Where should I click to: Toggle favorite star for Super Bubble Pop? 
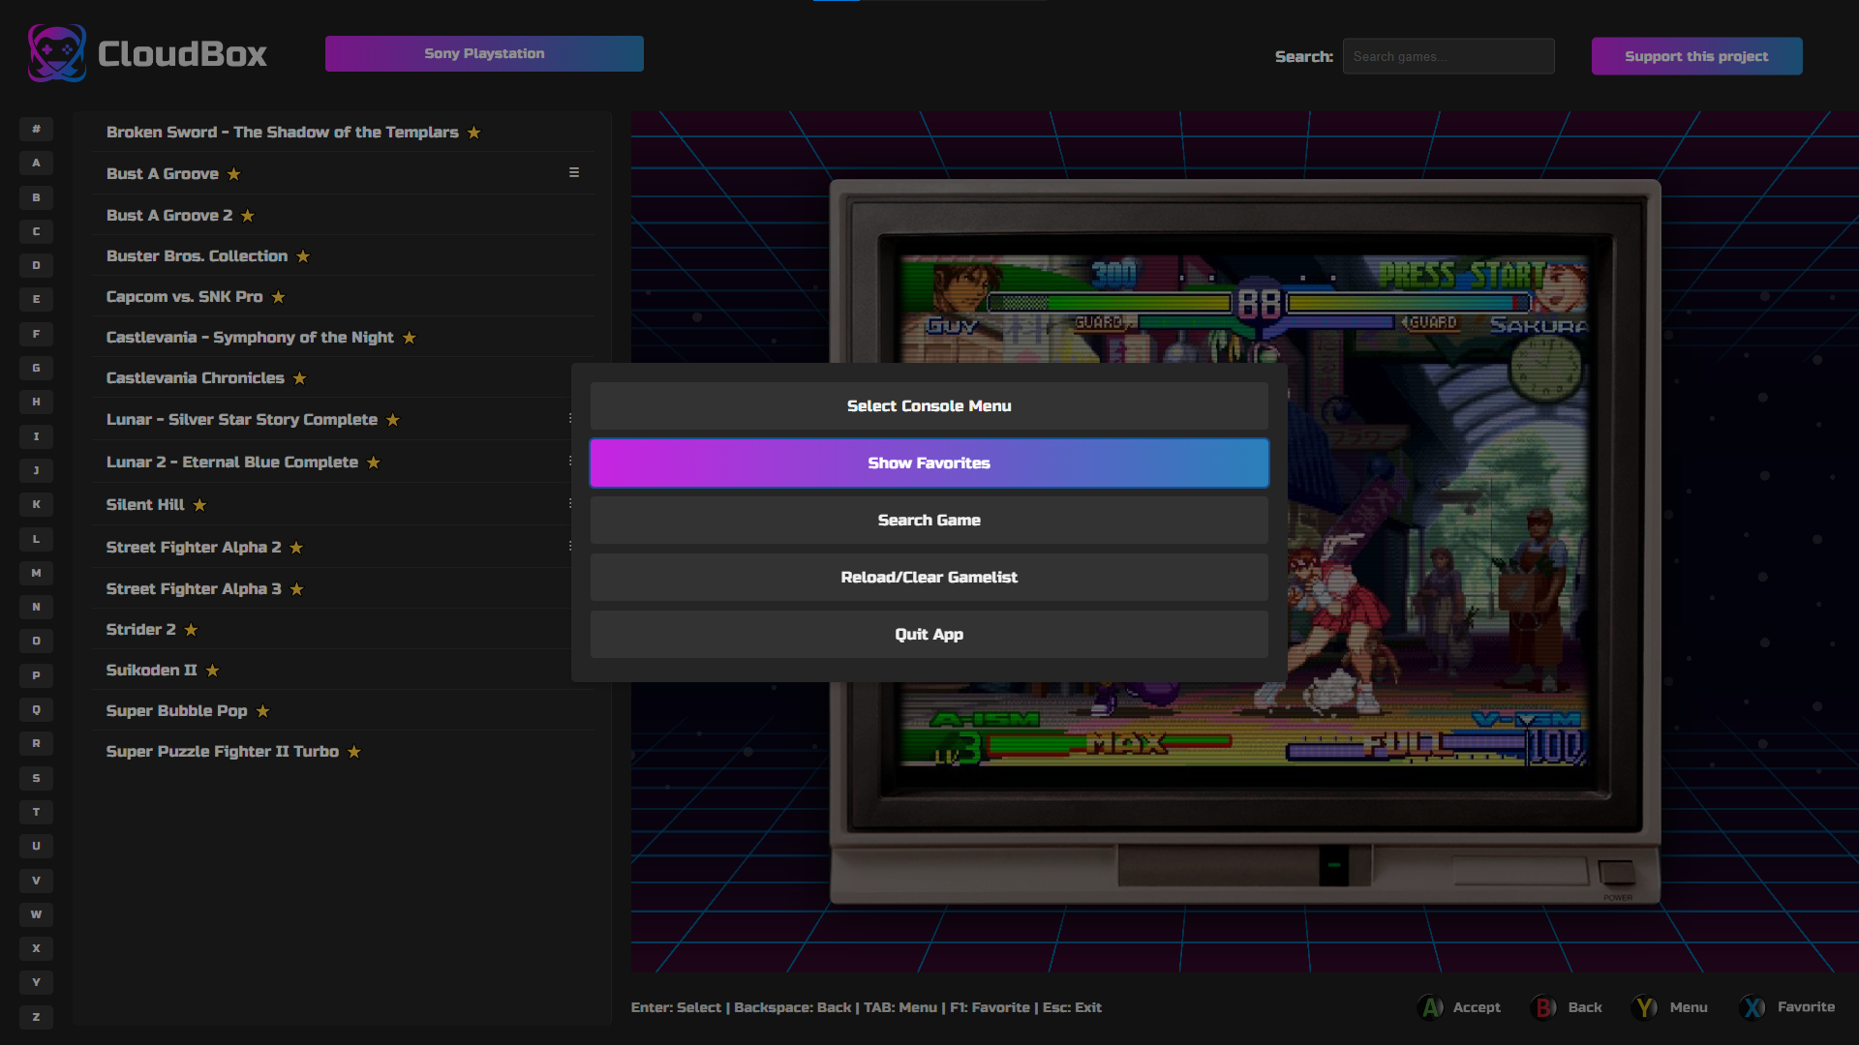pyautogui.click(x=262, y=711)
